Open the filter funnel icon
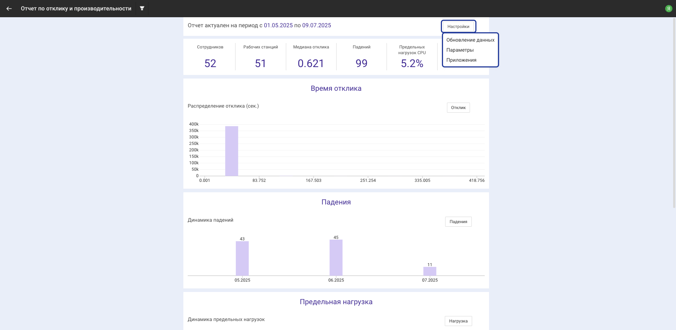 142,8
